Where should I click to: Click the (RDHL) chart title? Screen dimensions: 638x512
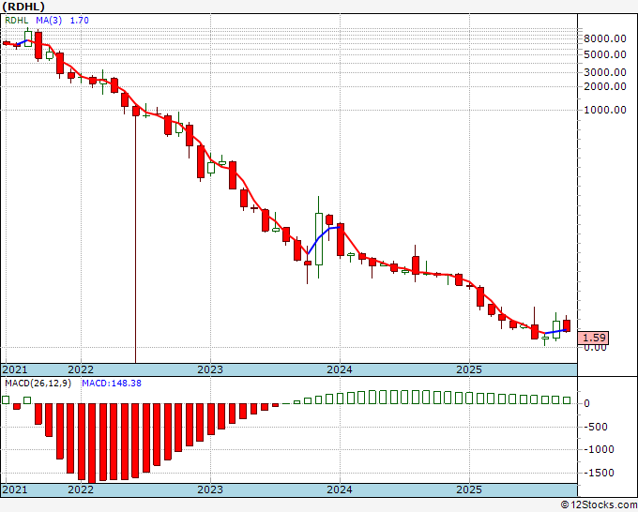(x=23, y=7)
